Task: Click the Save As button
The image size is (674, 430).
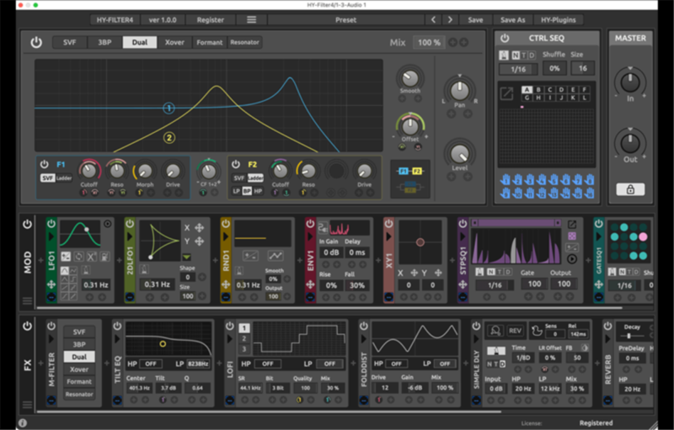Action: (512, 19)
